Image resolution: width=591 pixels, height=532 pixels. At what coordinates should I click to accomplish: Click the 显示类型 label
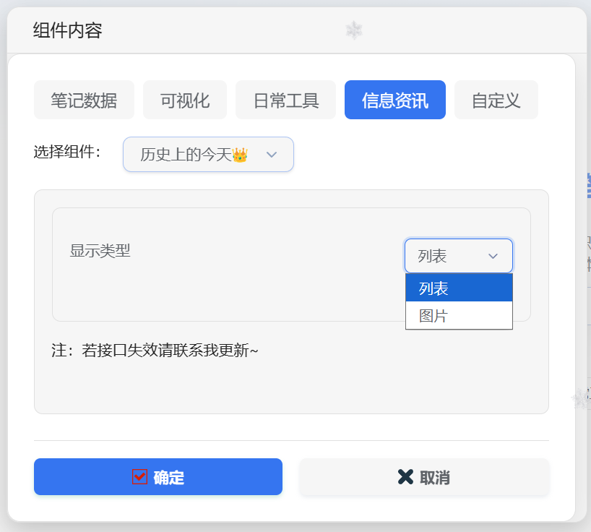[100, 251]
